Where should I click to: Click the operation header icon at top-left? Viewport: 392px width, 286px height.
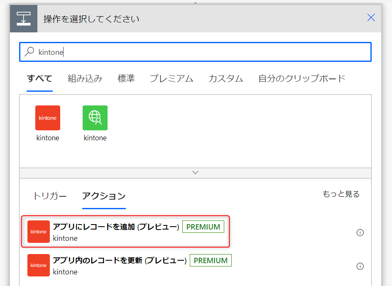(x=24, y=19)
